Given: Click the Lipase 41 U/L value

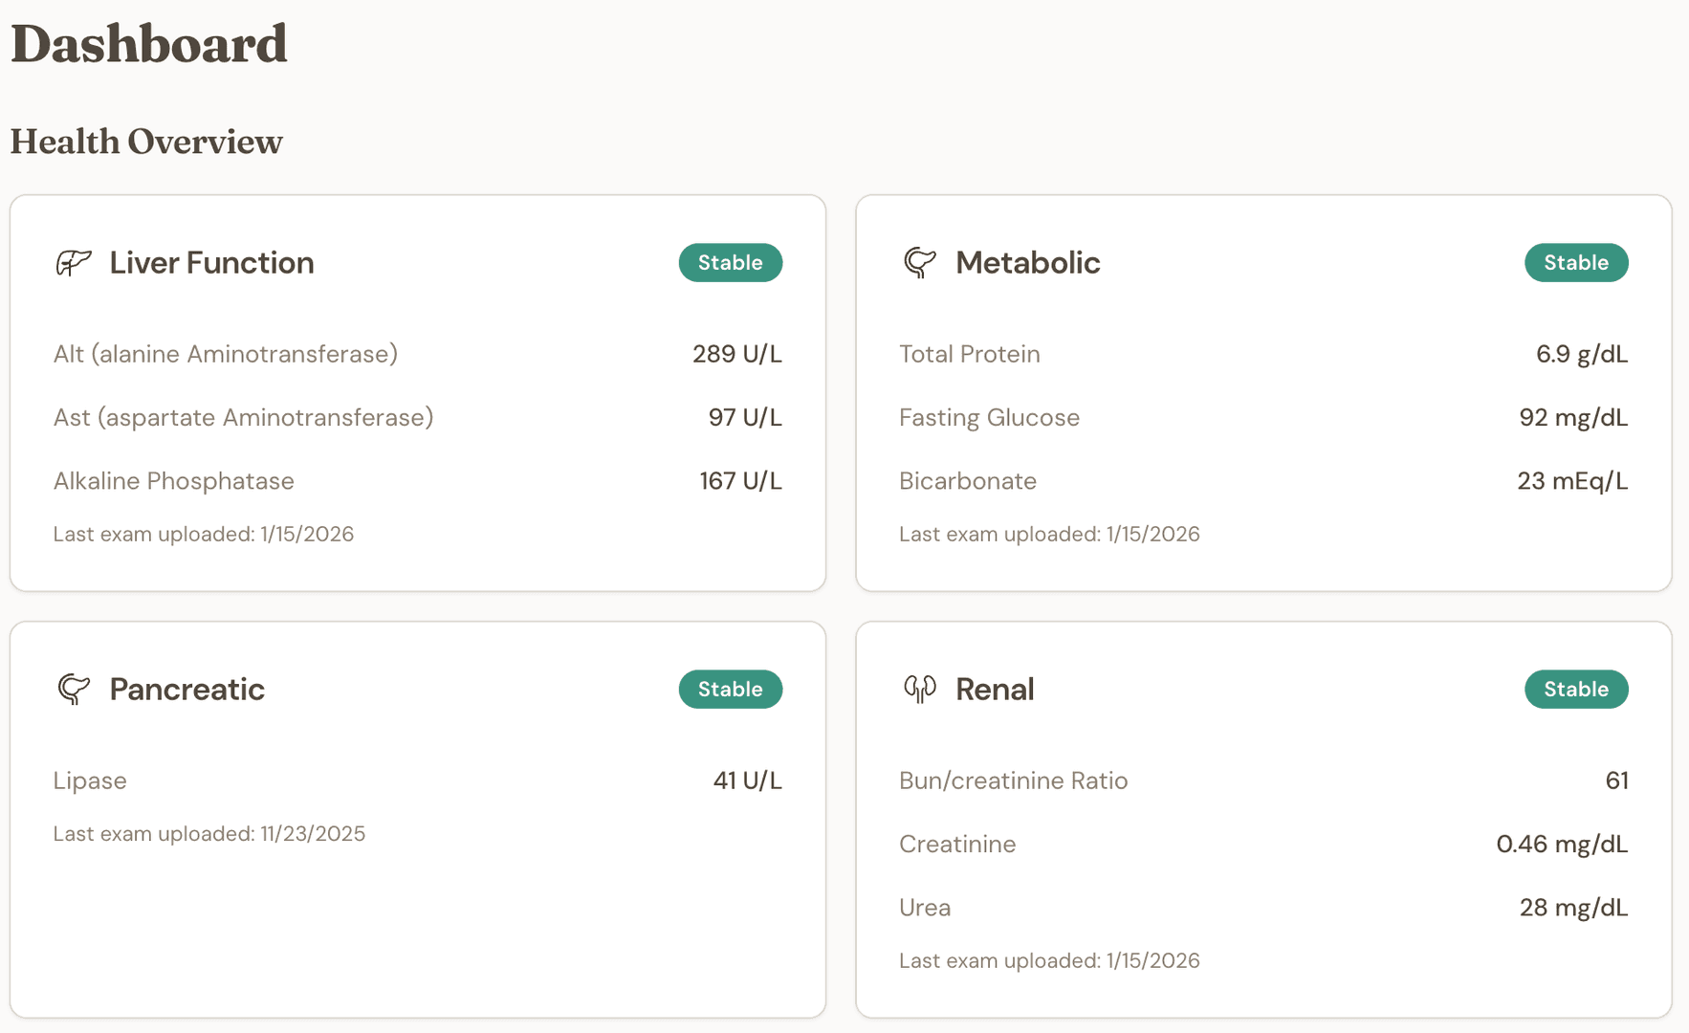Looking at the screenshot, I should click(x=747, y=780).
